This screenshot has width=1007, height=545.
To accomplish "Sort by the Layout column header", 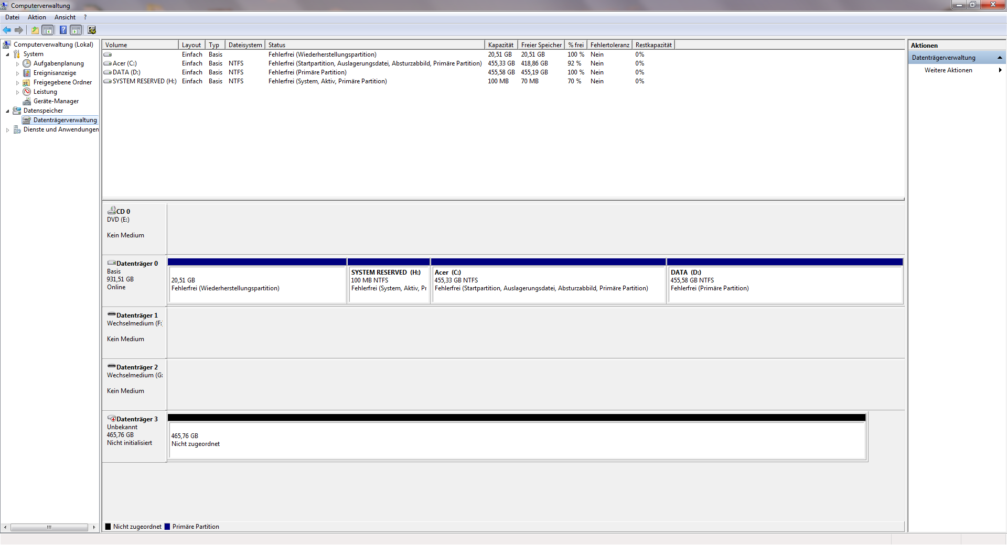I will tap(191, 45).
